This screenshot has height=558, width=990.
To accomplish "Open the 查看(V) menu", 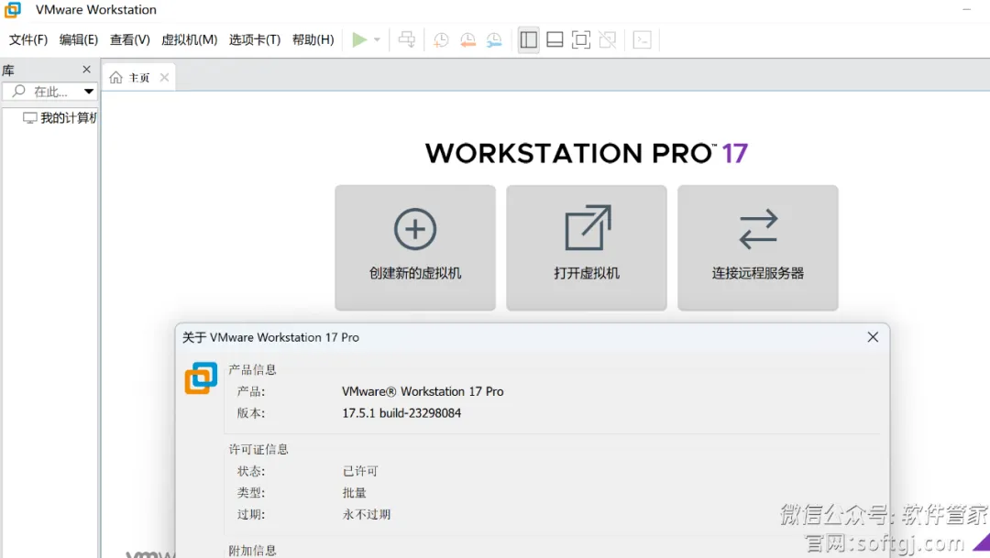I will coord(129,39).
